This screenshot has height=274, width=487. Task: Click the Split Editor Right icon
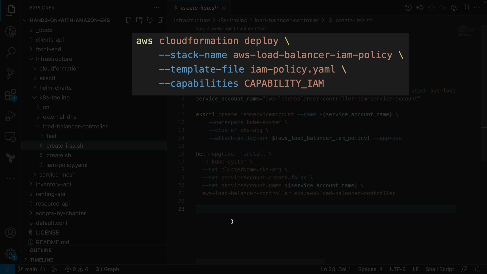point(465,8)
